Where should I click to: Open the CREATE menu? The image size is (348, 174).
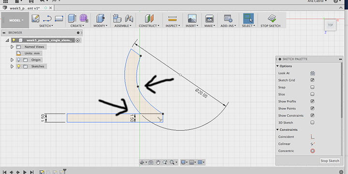click(x=77, y=26)
